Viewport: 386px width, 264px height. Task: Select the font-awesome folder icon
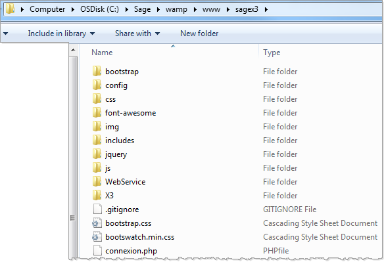click(97, 112)
